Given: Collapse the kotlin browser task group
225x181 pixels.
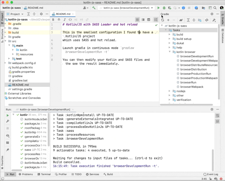Looking at the screenshot, I should [170, 52].
